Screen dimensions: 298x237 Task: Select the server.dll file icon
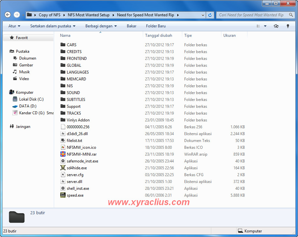tap(63, 181)
